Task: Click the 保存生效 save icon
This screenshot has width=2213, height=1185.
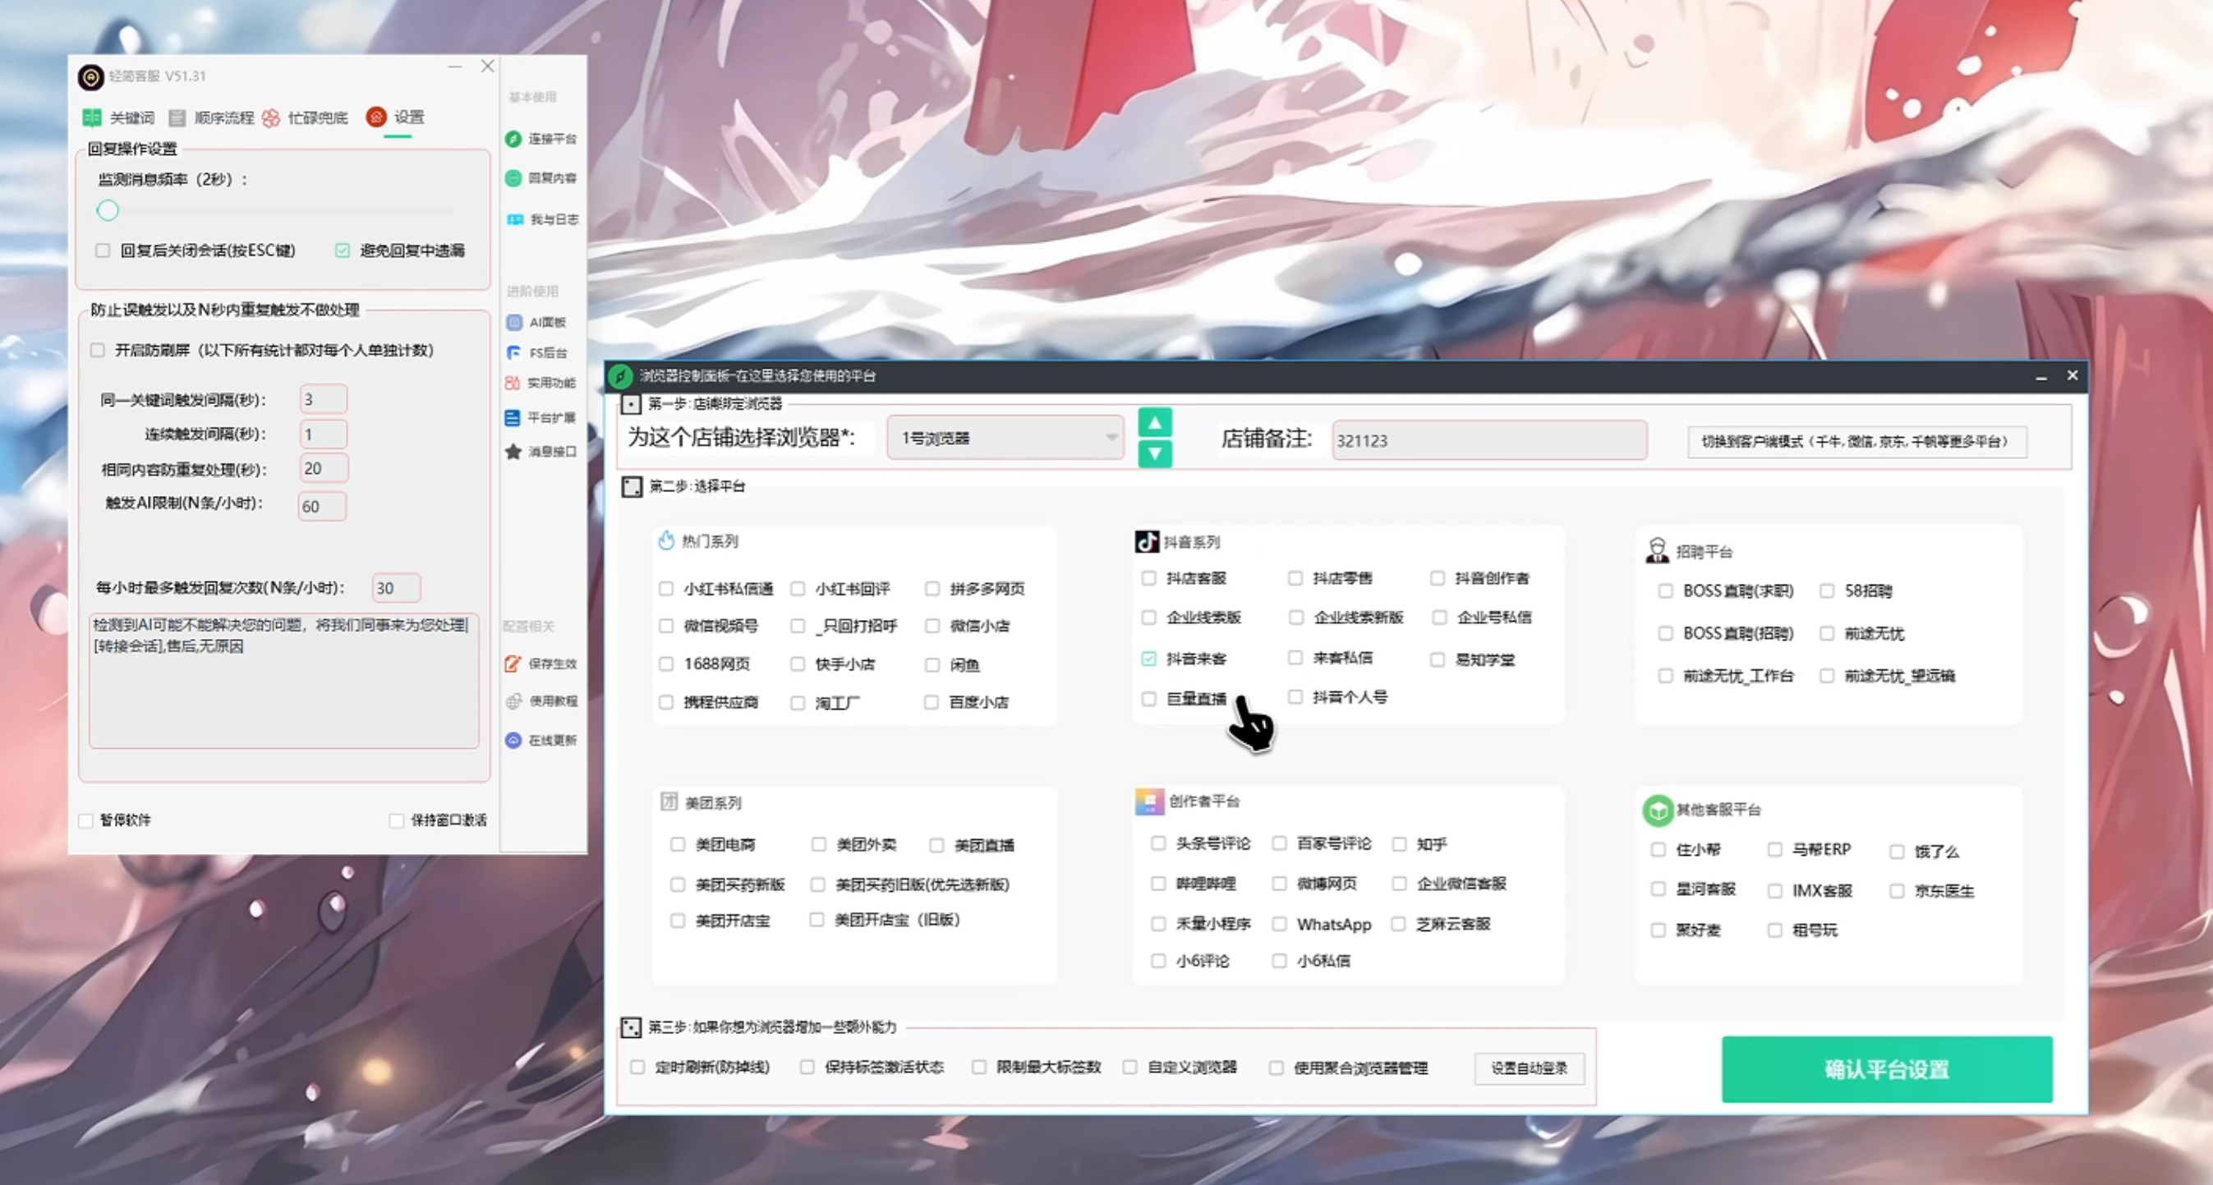Action: point(541,663)
